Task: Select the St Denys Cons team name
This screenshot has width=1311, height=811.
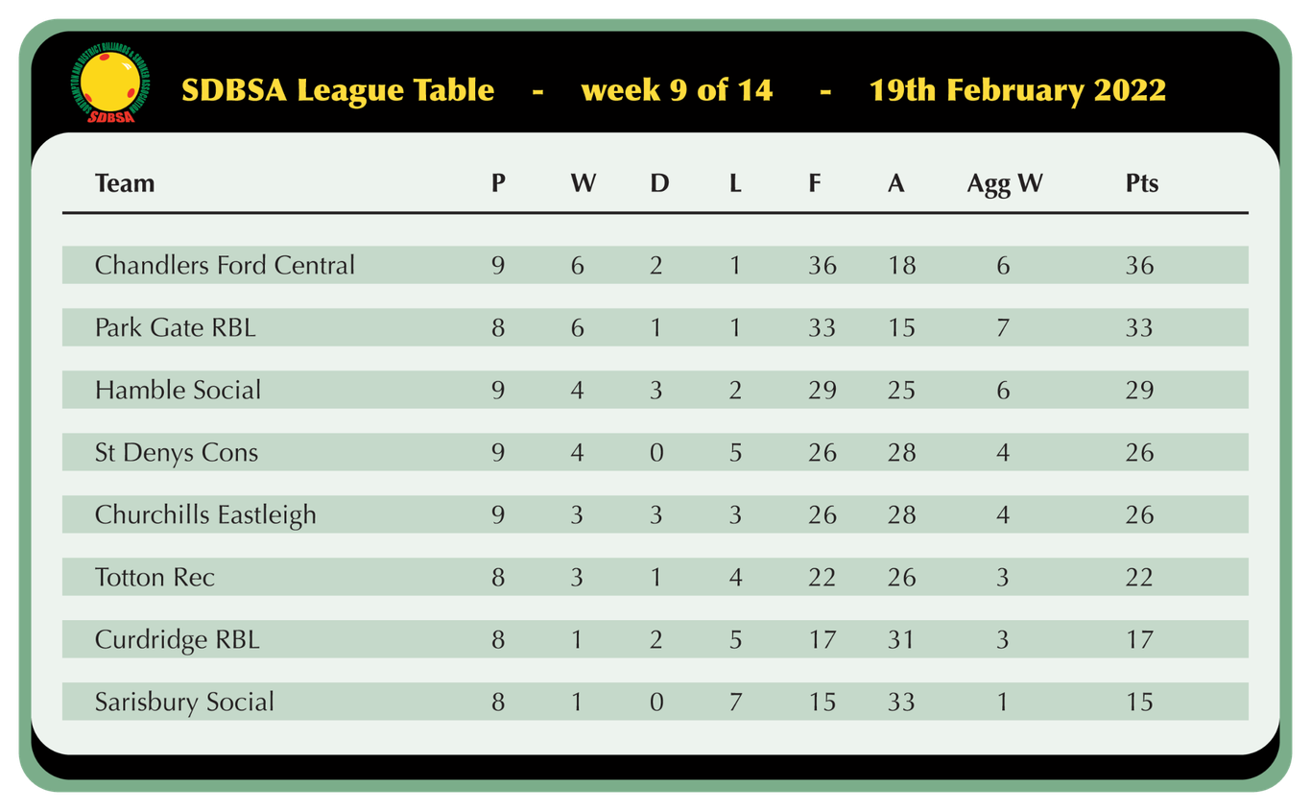Action: click(x=177, y=452)
